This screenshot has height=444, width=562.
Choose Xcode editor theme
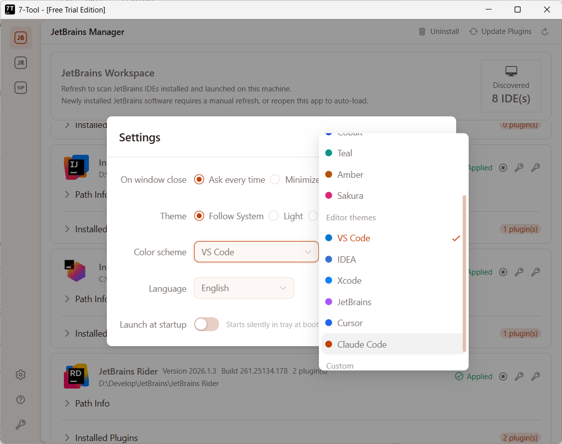tap(393, 281)
